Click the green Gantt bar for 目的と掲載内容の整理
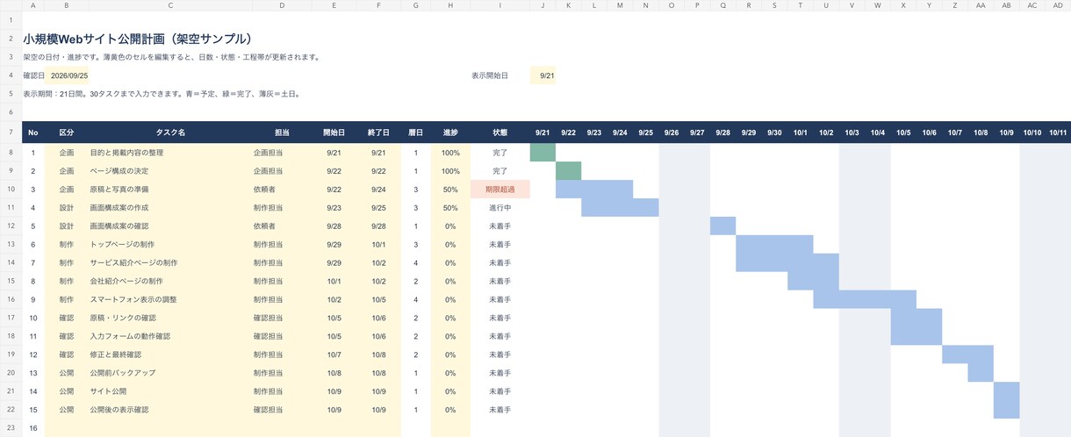Viewport: 1071px width, 437px height. [x=543, y=153]
